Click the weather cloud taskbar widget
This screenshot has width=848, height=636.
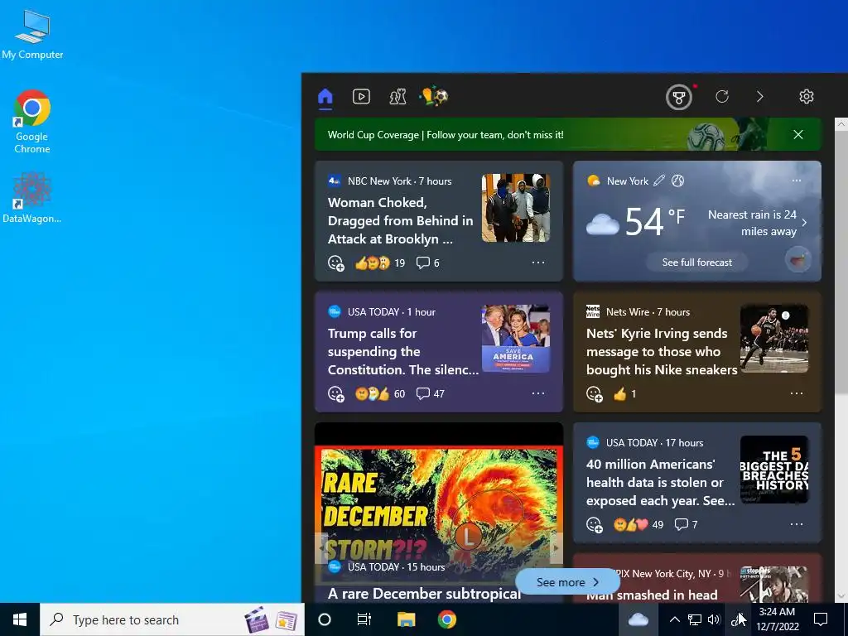[638, 619]
